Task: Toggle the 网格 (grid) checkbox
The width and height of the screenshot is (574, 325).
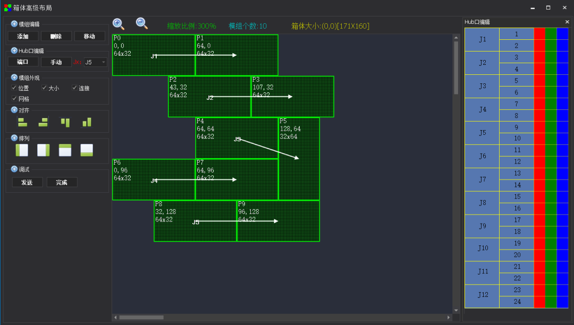Action: coord(14,98)
